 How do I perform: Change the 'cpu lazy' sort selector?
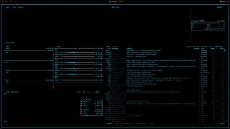[x=218, y=47]
